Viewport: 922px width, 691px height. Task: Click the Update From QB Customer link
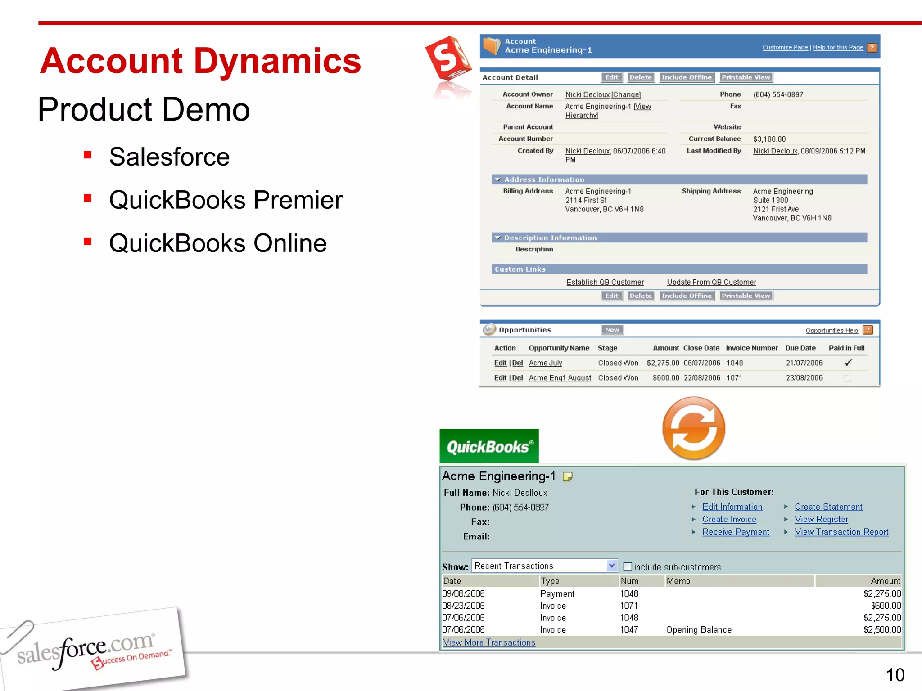click(x=711, y=283)
